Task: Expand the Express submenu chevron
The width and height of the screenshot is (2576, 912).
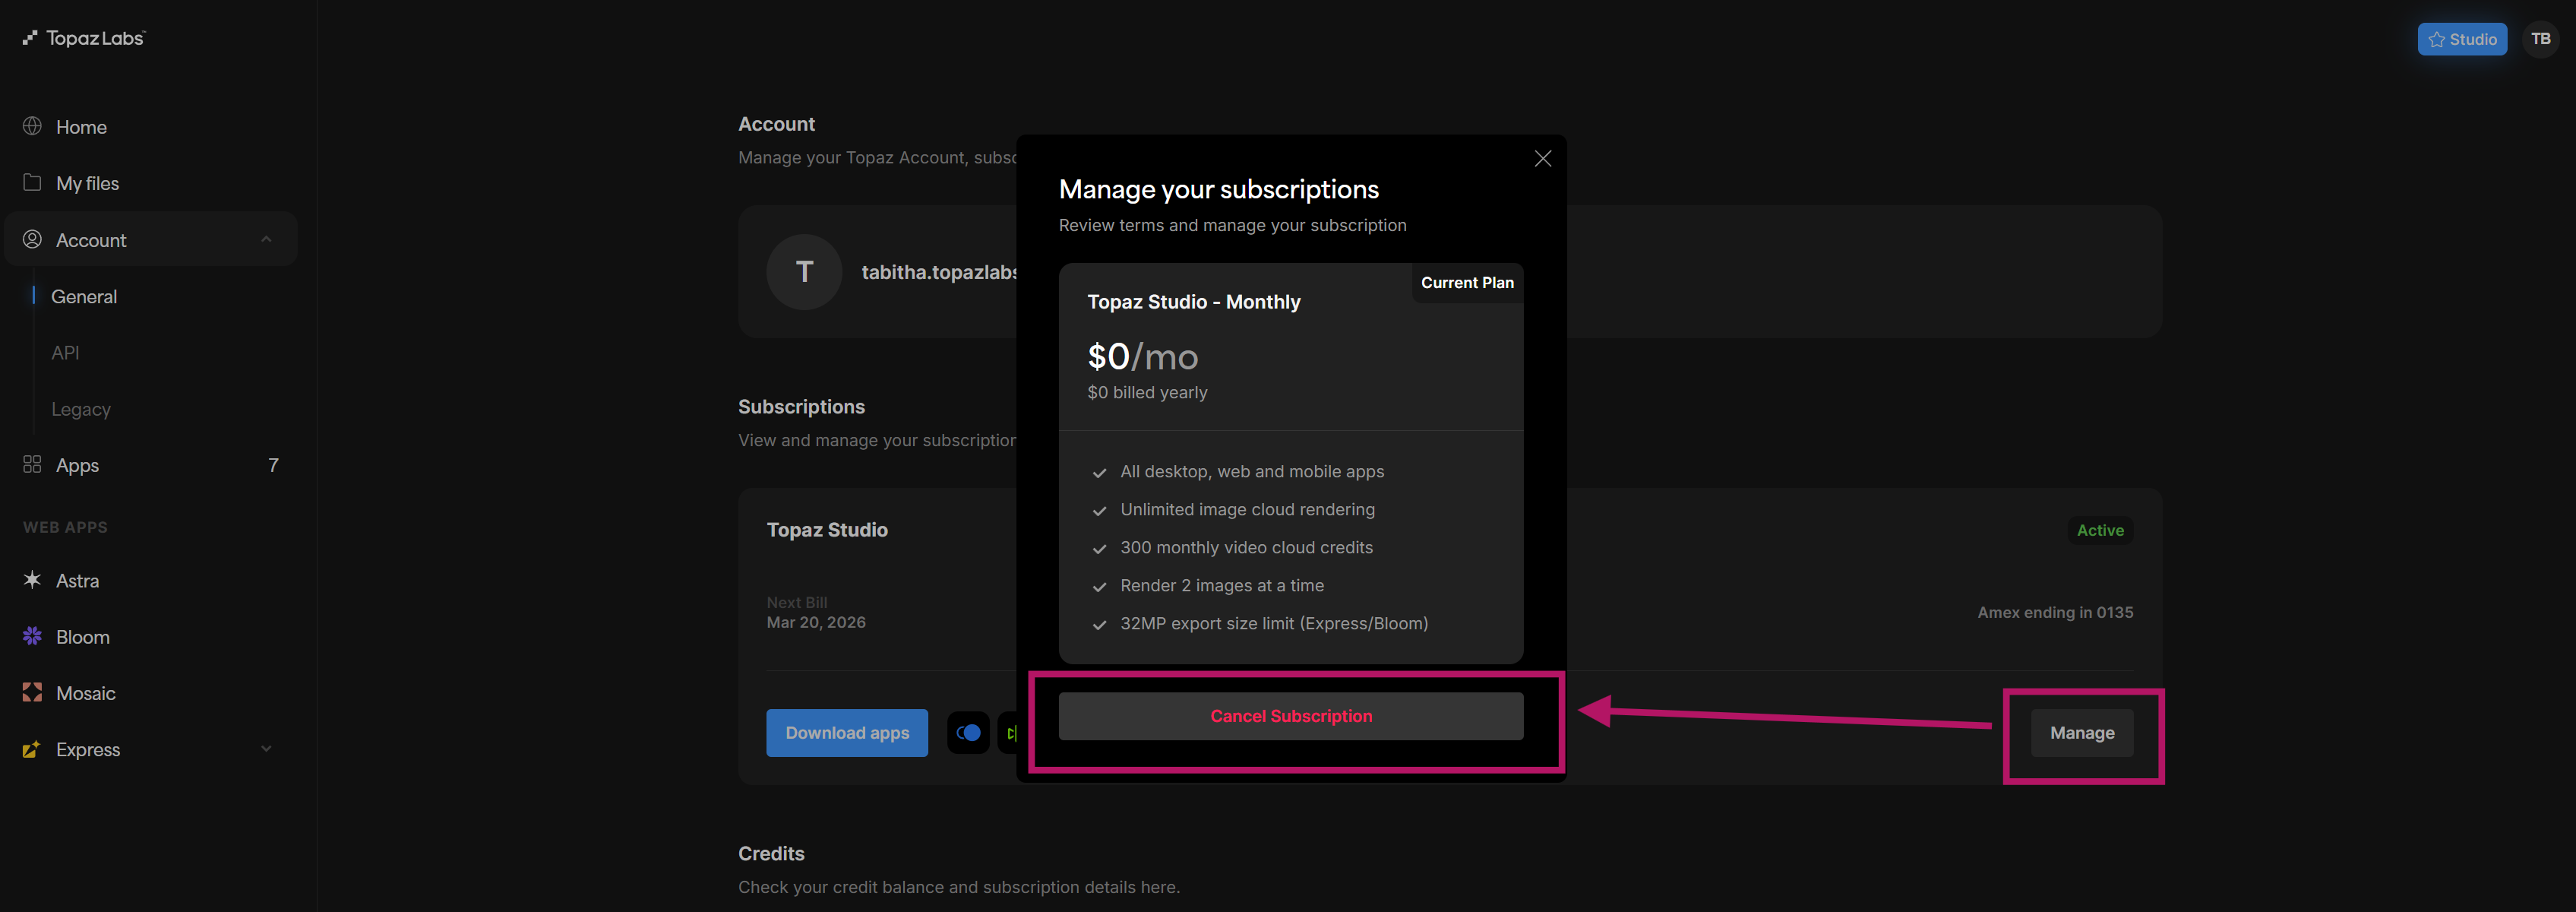Action: (266, 749)
